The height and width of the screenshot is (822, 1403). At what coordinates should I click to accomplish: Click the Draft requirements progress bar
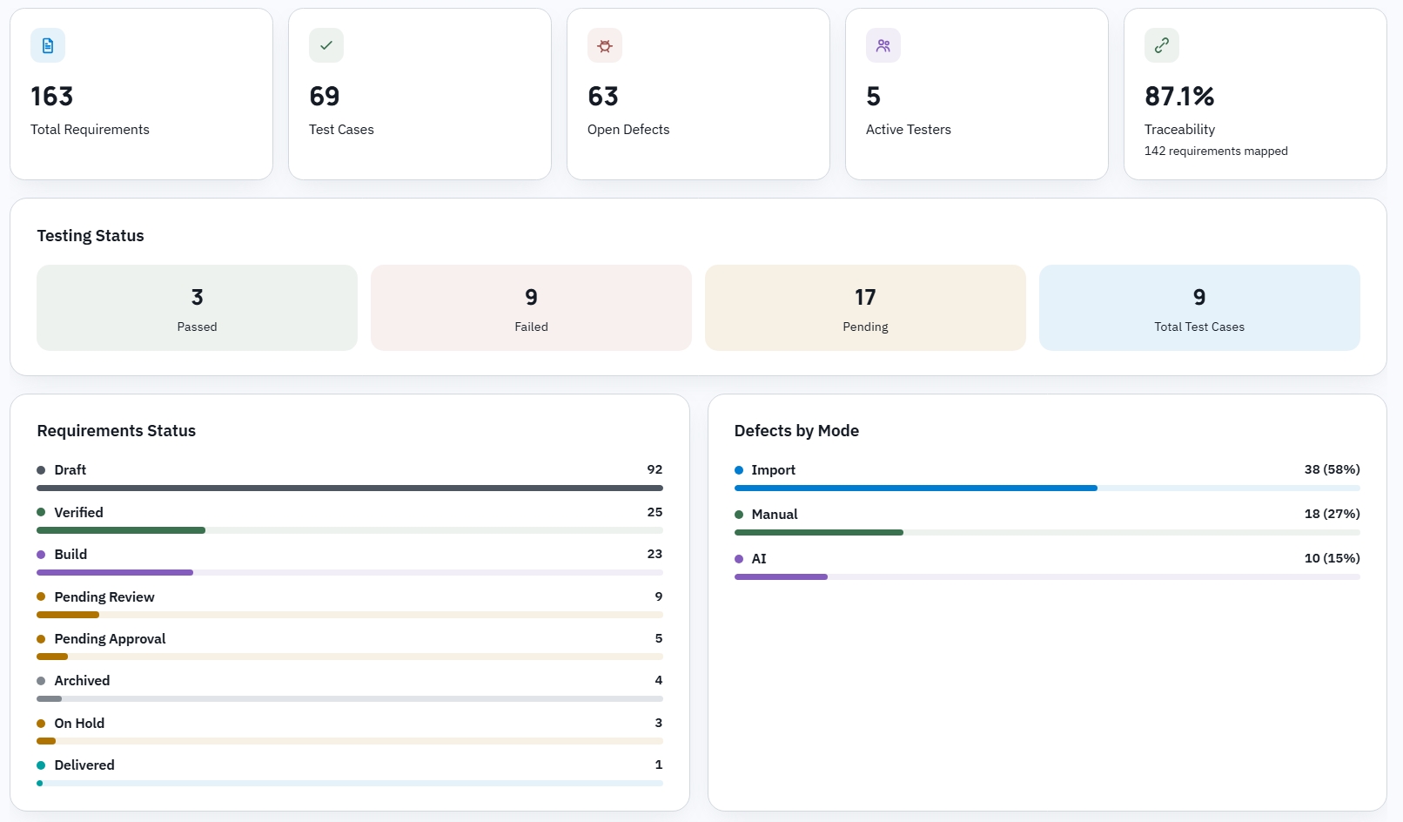click(x=350, y=488)
